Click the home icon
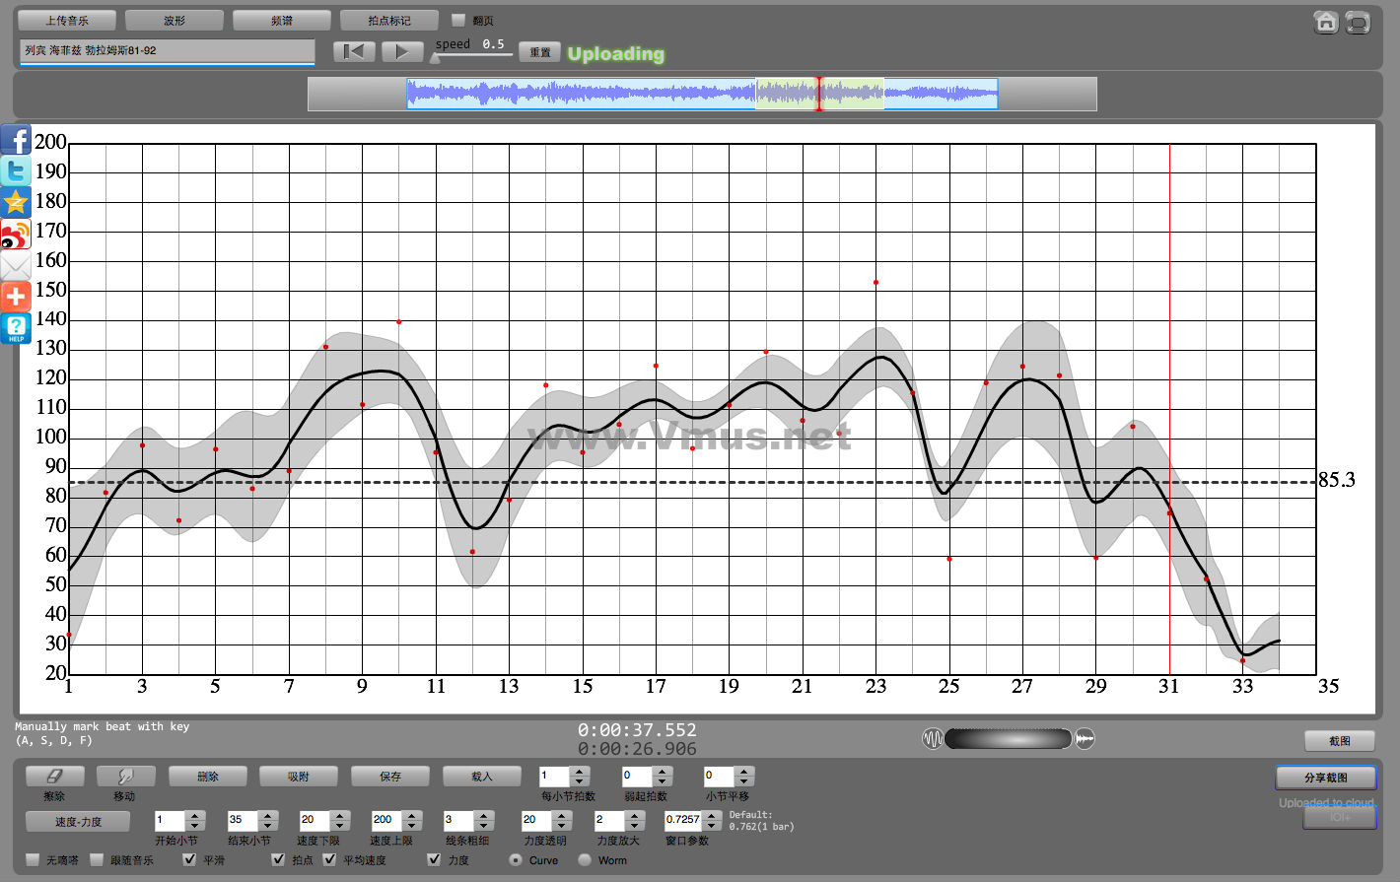1400x882 pixels. [1326, 22]
